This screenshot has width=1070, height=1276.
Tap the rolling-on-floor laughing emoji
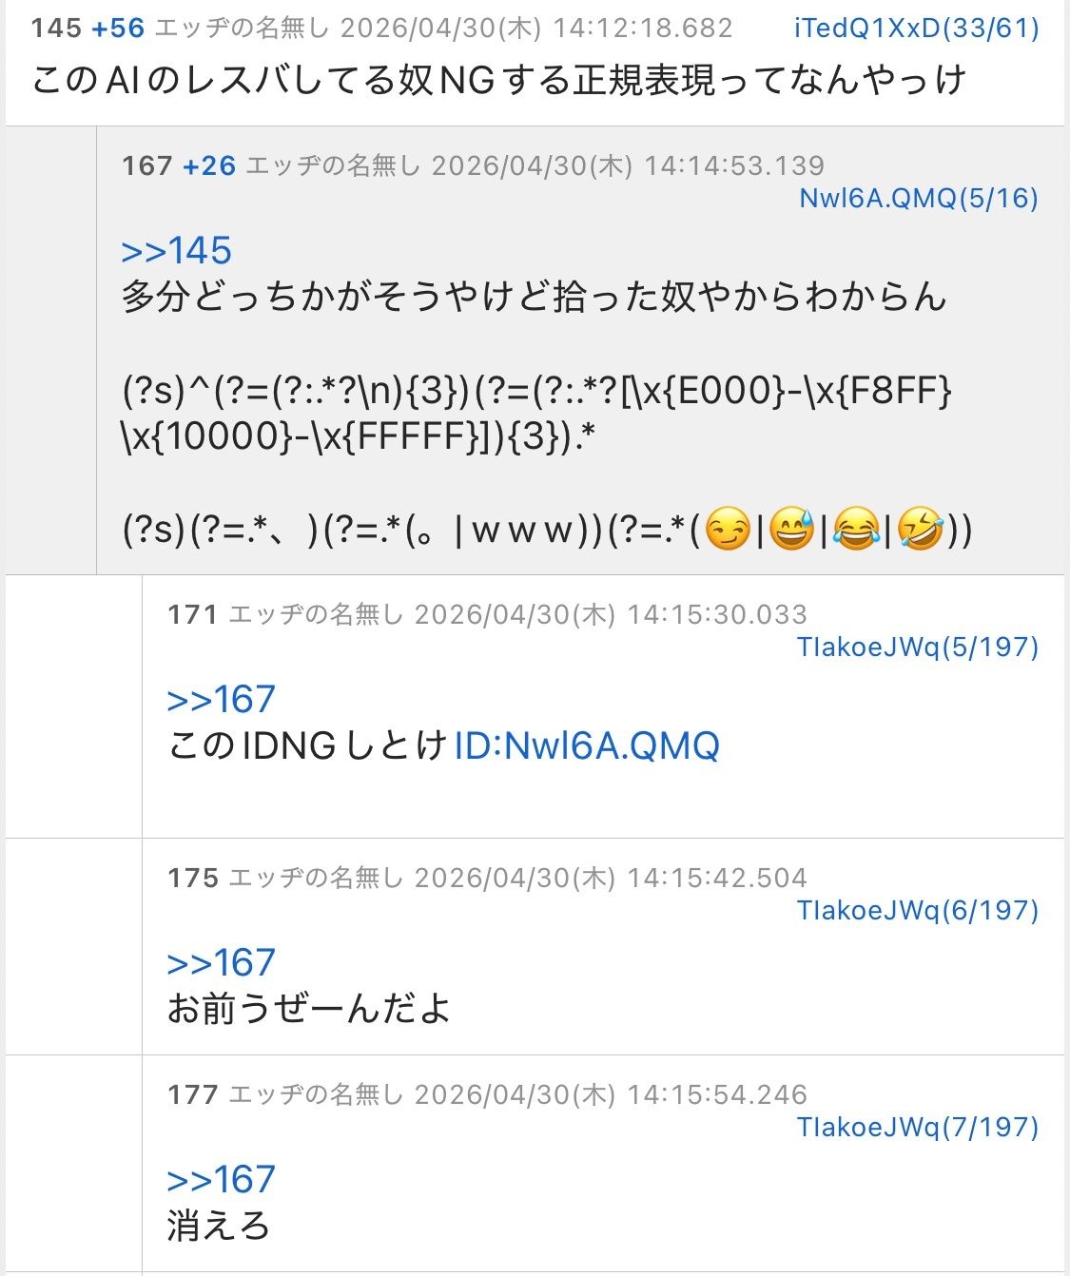click(921, 530)
